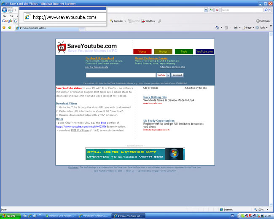Click the browser Forward arrow button
The image size is (274, 219).
(x=11, y=10)
